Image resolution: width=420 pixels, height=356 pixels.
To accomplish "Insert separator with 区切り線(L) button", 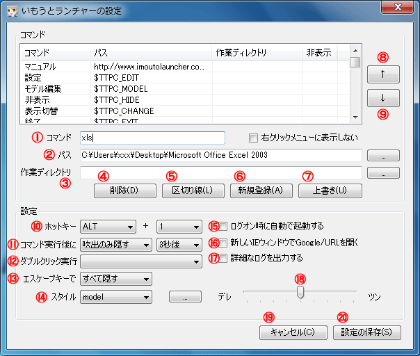I will click(193, 191).
